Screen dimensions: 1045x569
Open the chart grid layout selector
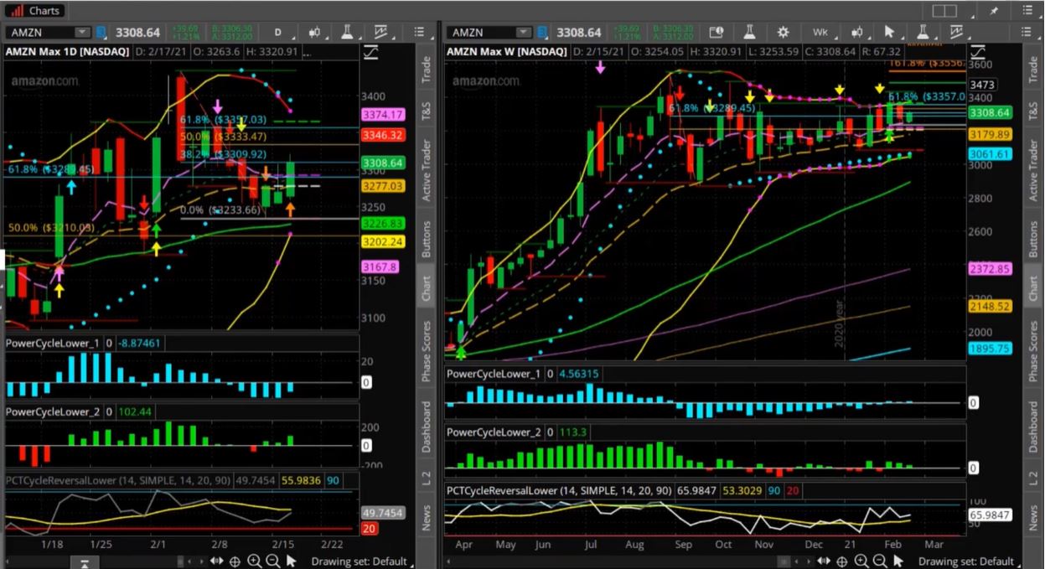click(944, 11)
